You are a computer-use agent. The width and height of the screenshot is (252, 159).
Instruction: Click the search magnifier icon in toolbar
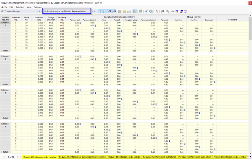pos(168,11)
